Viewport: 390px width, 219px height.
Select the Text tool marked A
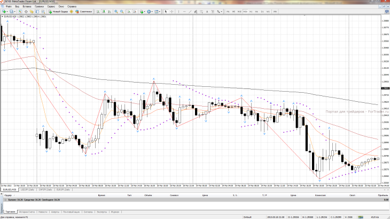pyautogui.click(x=207, y=11)
